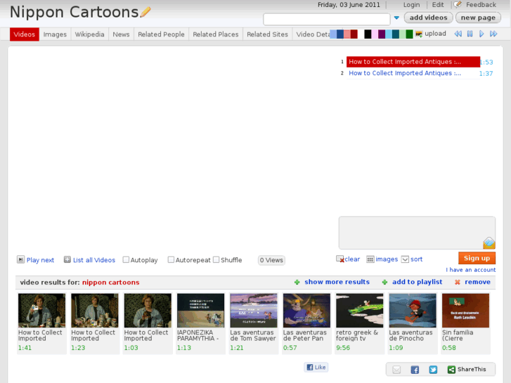Click the upload image icon
This screenshot has width=511, height=383.
point(419,34)
